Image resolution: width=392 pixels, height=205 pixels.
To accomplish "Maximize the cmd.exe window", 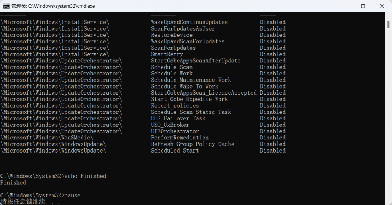I will [363, 6].
